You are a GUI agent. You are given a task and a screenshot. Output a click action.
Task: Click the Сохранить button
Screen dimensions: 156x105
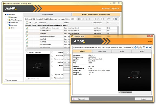[80, 99]
